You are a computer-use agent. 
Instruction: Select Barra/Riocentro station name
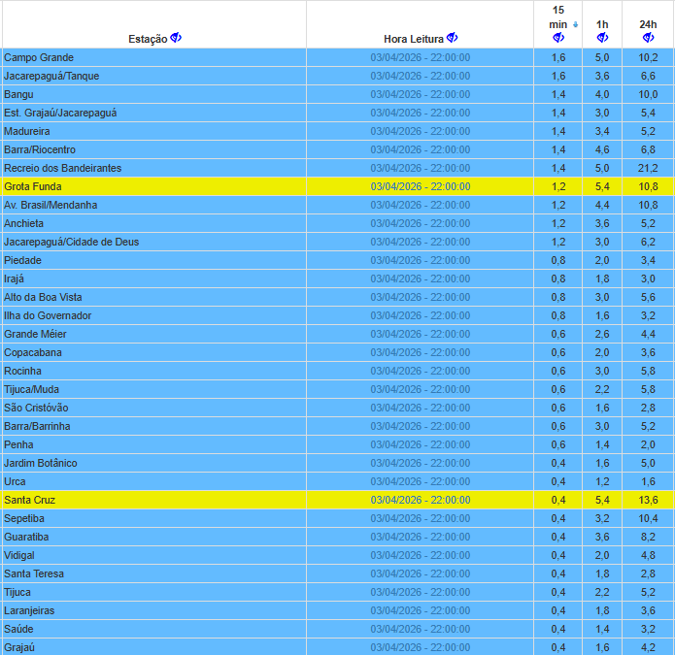coord(40,149)
